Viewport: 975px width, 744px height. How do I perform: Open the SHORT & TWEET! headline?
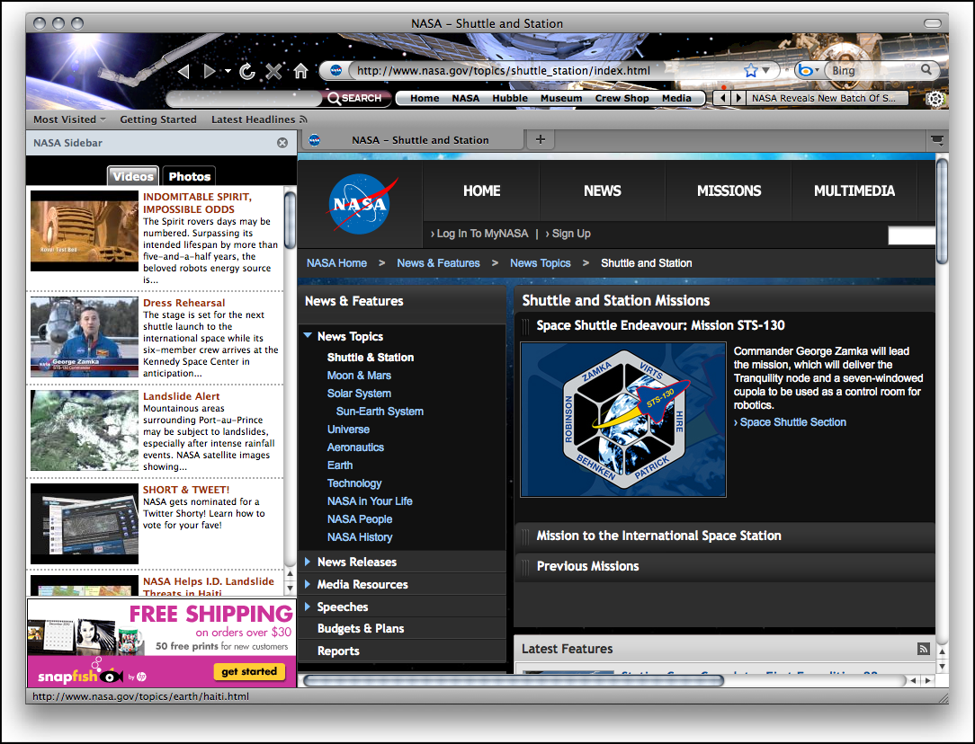186,490
